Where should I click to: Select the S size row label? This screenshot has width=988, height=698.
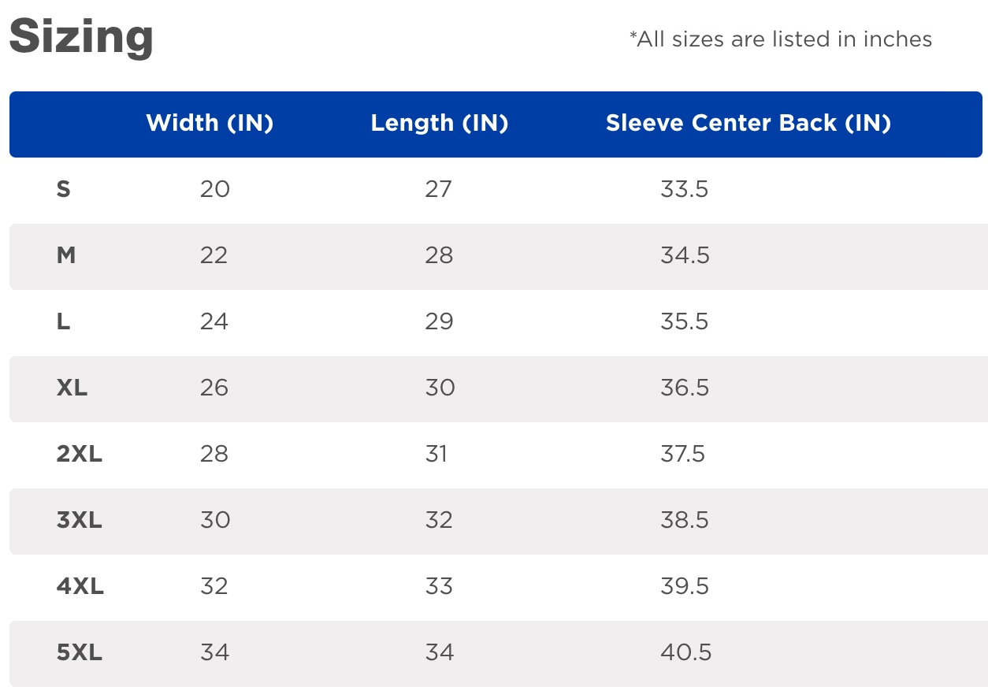64,189
